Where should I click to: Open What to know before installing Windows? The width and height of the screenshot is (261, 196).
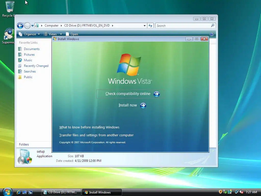tap(89, 127)
